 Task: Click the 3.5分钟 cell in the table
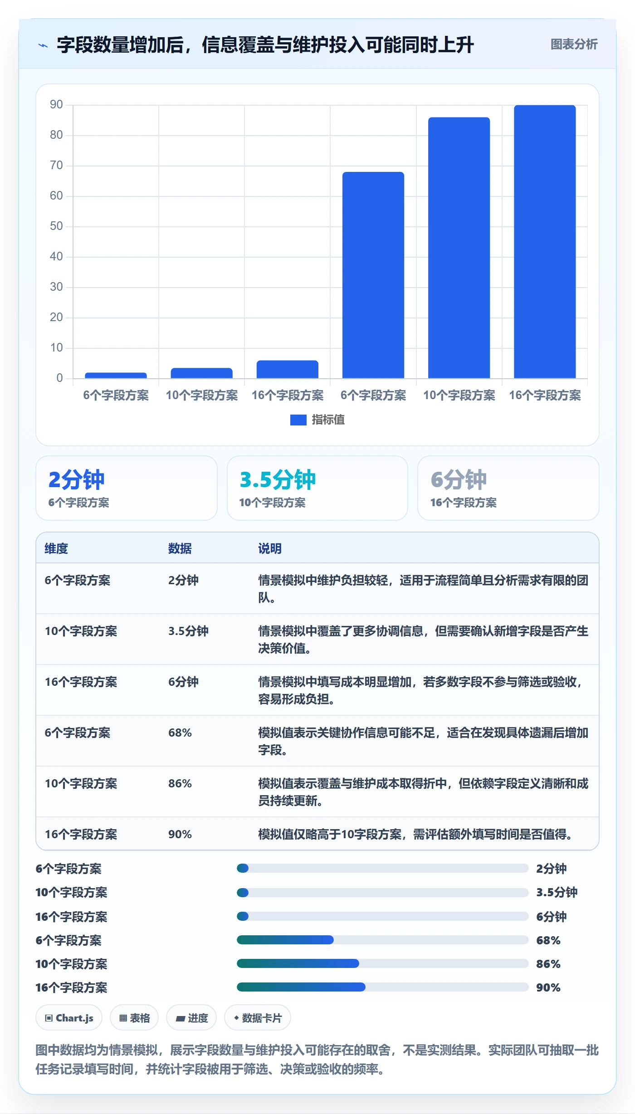tap(188, 631)
